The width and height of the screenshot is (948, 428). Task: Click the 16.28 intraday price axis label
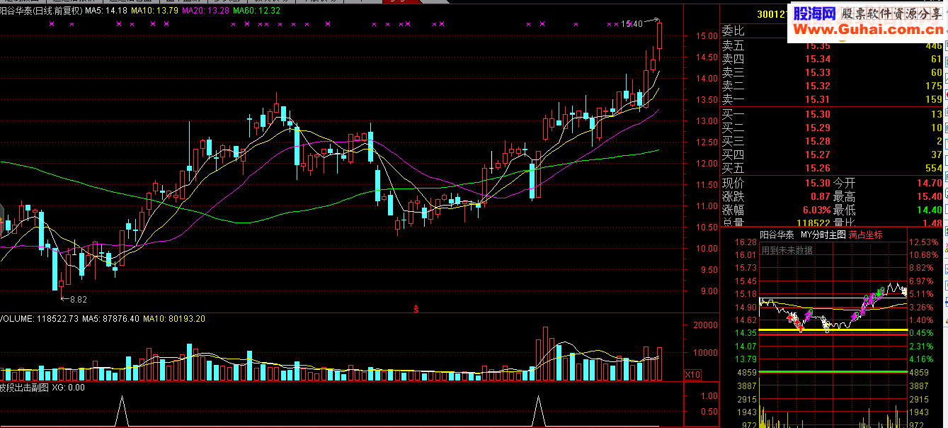[746, 242]
